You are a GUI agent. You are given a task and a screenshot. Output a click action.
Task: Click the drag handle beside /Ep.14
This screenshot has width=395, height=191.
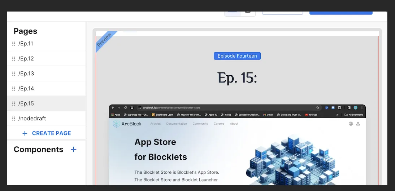pyautogui.click(x=14, y=89)
